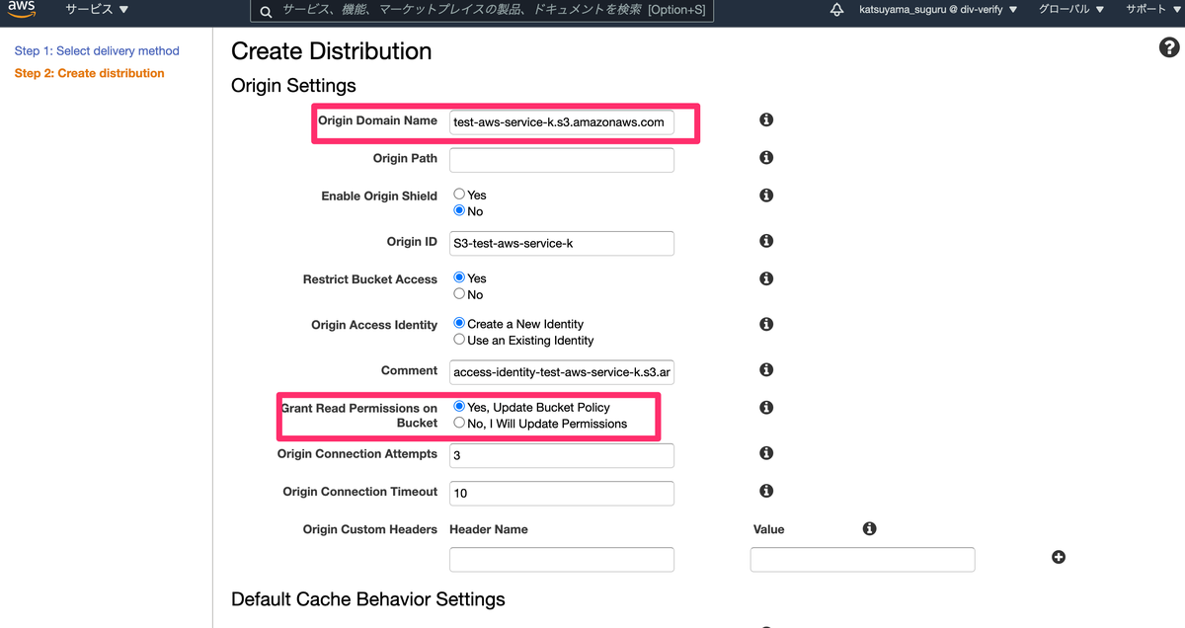Open the サービス dropdown menu

tap(97, 10)
